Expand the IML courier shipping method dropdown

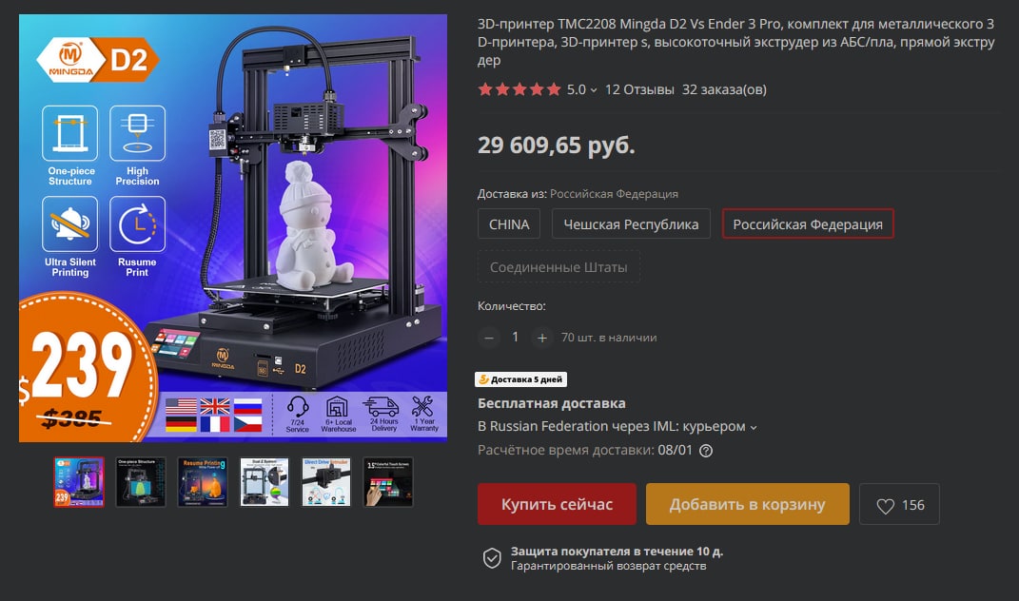coord(617,426)
